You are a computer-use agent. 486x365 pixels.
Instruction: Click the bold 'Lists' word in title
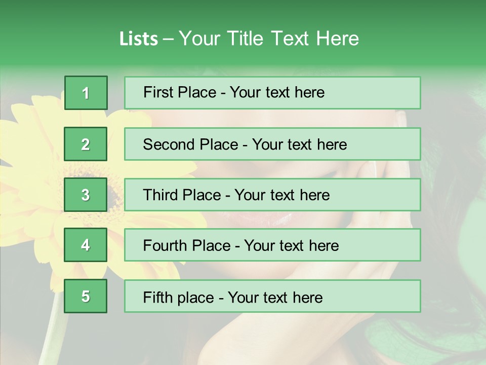coord(139,39)
